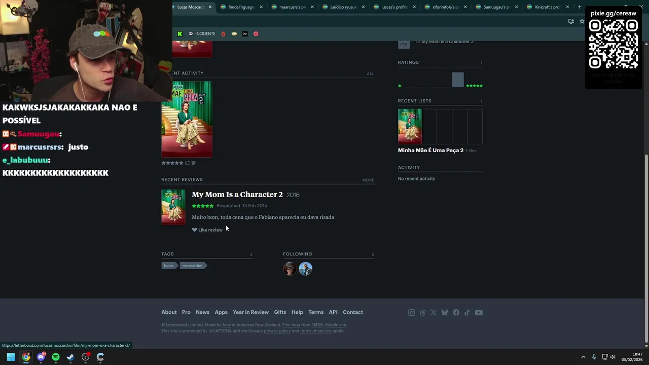Close the luscas's profile tab
Image resolution: width=649 pixels, height=365 pixels.
tap(414, 7)
